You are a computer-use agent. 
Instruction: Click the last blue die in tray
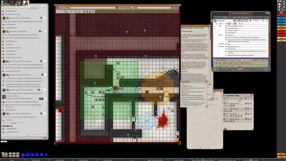(46, 155)
